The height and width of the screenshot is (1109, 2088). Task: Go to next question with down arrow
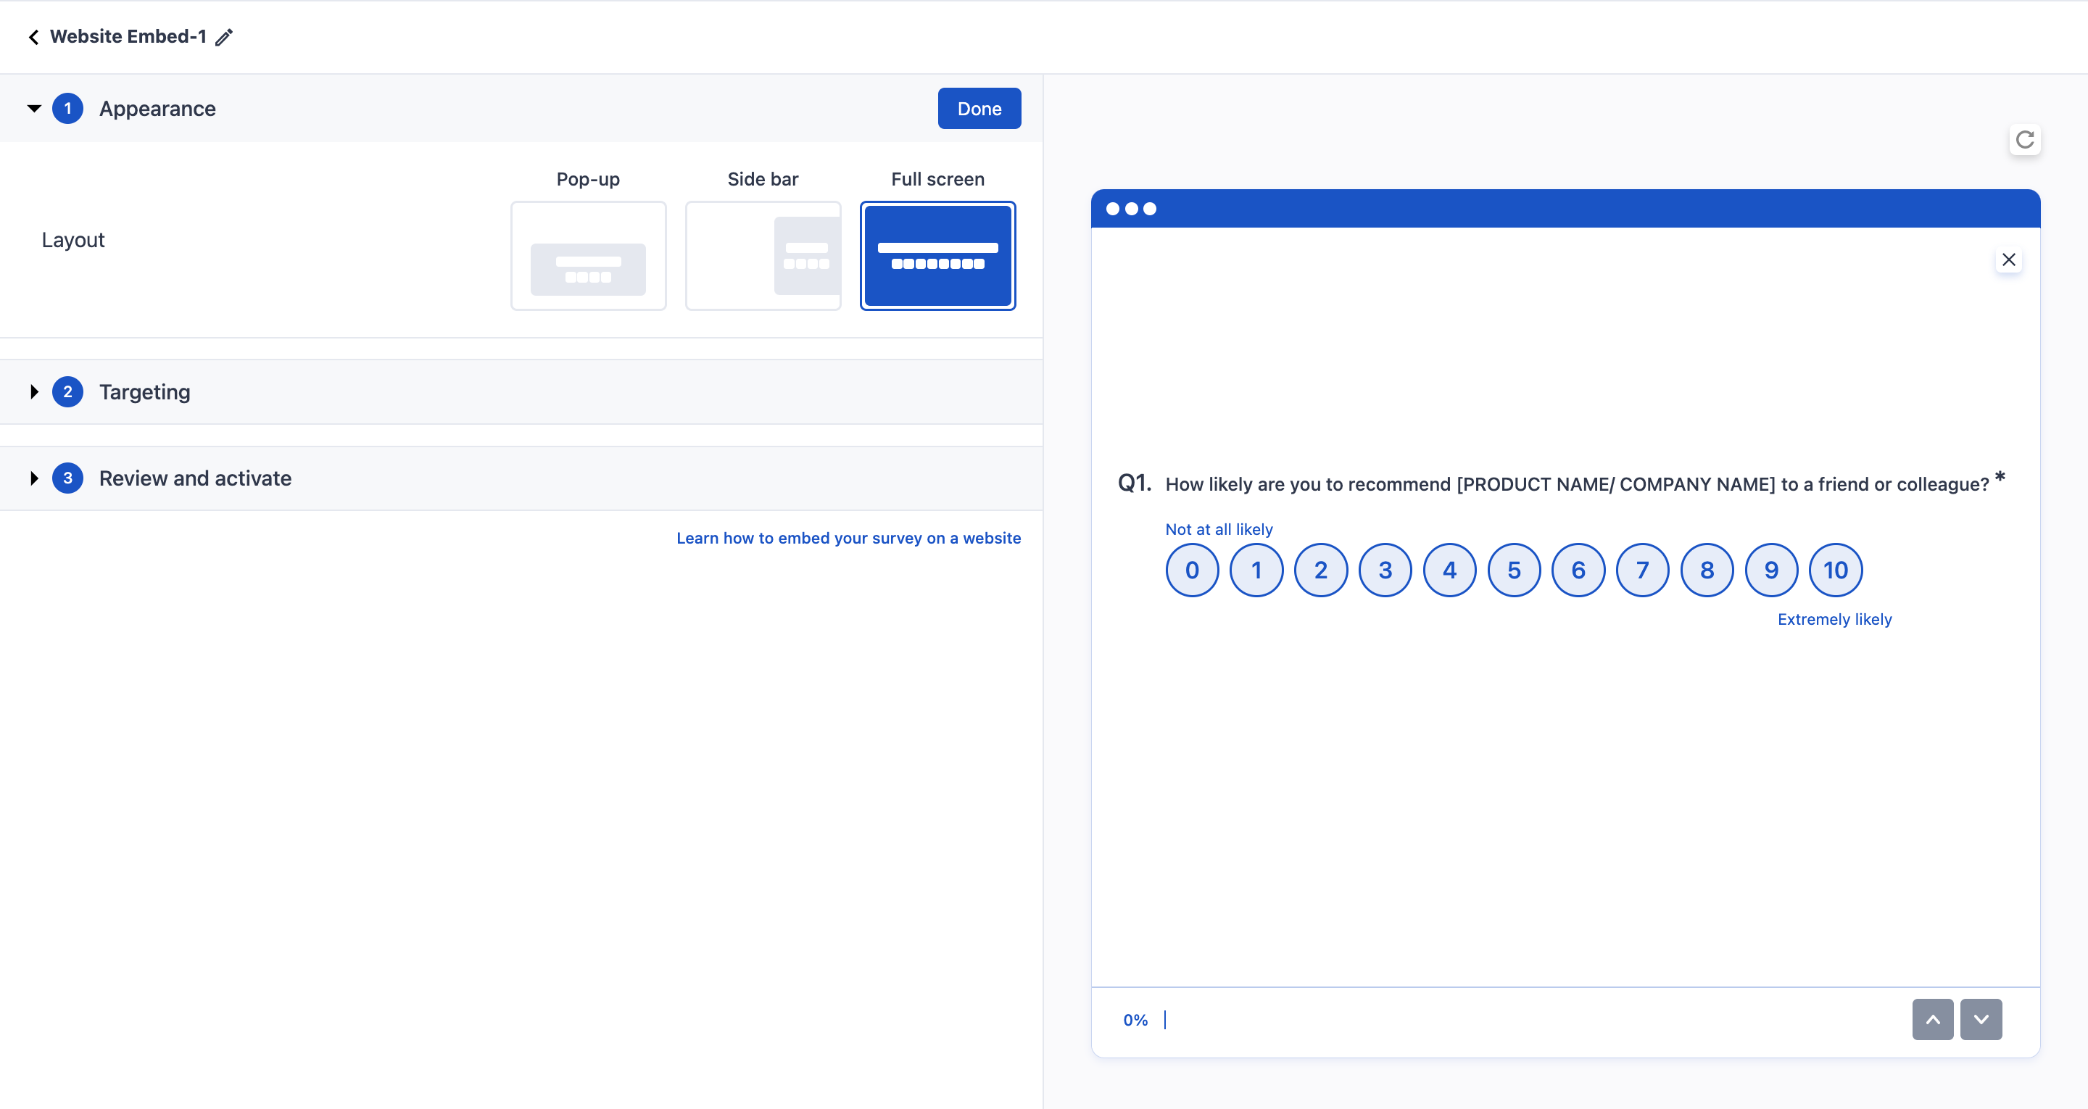pos(1981,1019)
